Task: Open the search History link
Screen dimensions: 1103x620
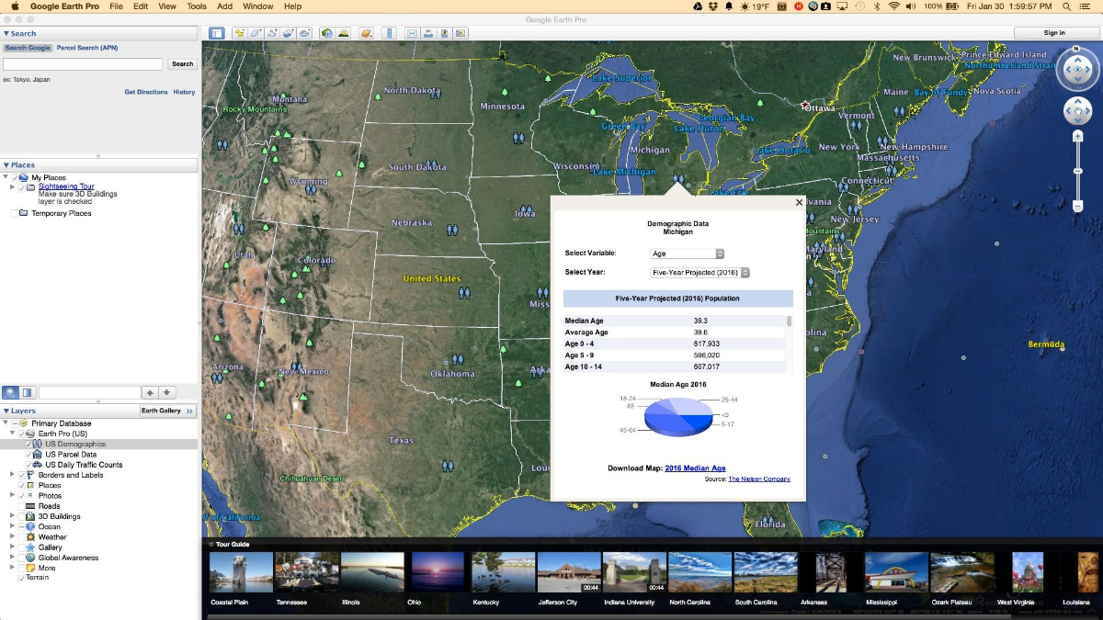Action: click(184, 92)
